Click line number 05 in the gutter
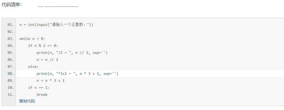Screen dimensions: 284x110 pyautogui.click(x=10, y=53)
